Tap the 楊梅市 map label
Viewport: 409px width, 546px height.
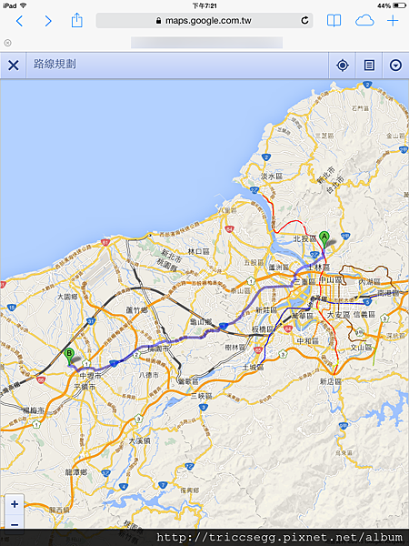coord(33,410)
